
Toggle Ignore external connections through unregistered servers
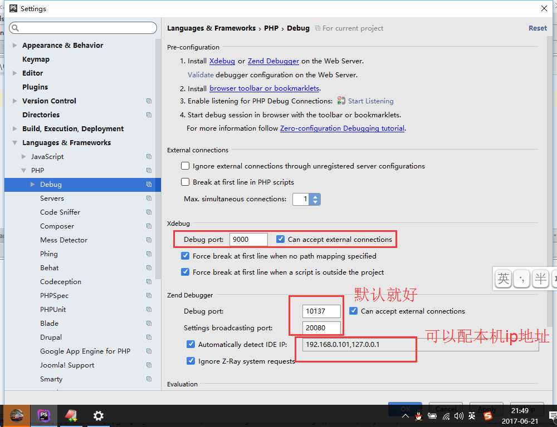[185, 166]
